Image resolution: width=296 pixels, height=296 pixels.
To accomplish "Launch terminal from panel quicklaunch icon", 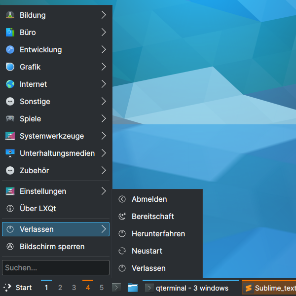I will click(116, 288).
